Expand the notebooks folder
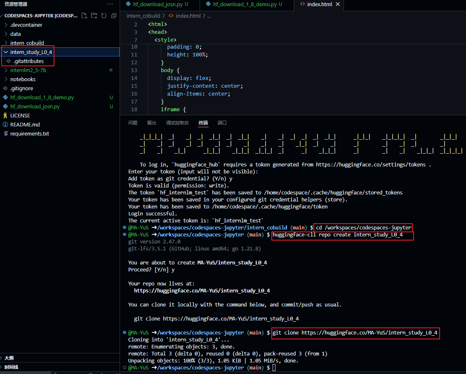The height and width of the screenshot is (374, 466). pos(6,79)
